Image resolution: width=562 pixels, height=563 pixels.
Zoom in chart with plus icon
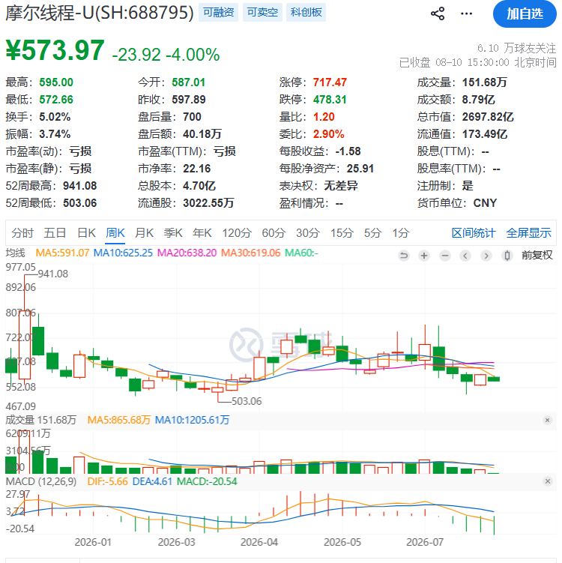pos(424,256)
